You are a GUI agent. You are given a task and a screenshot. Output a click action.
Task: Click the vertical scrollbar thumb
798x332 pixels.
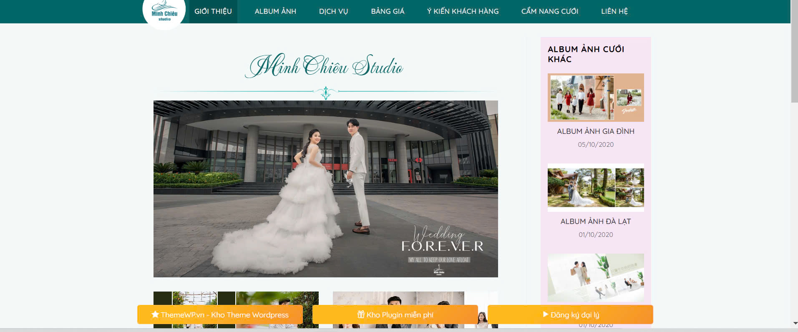point(794,51)
